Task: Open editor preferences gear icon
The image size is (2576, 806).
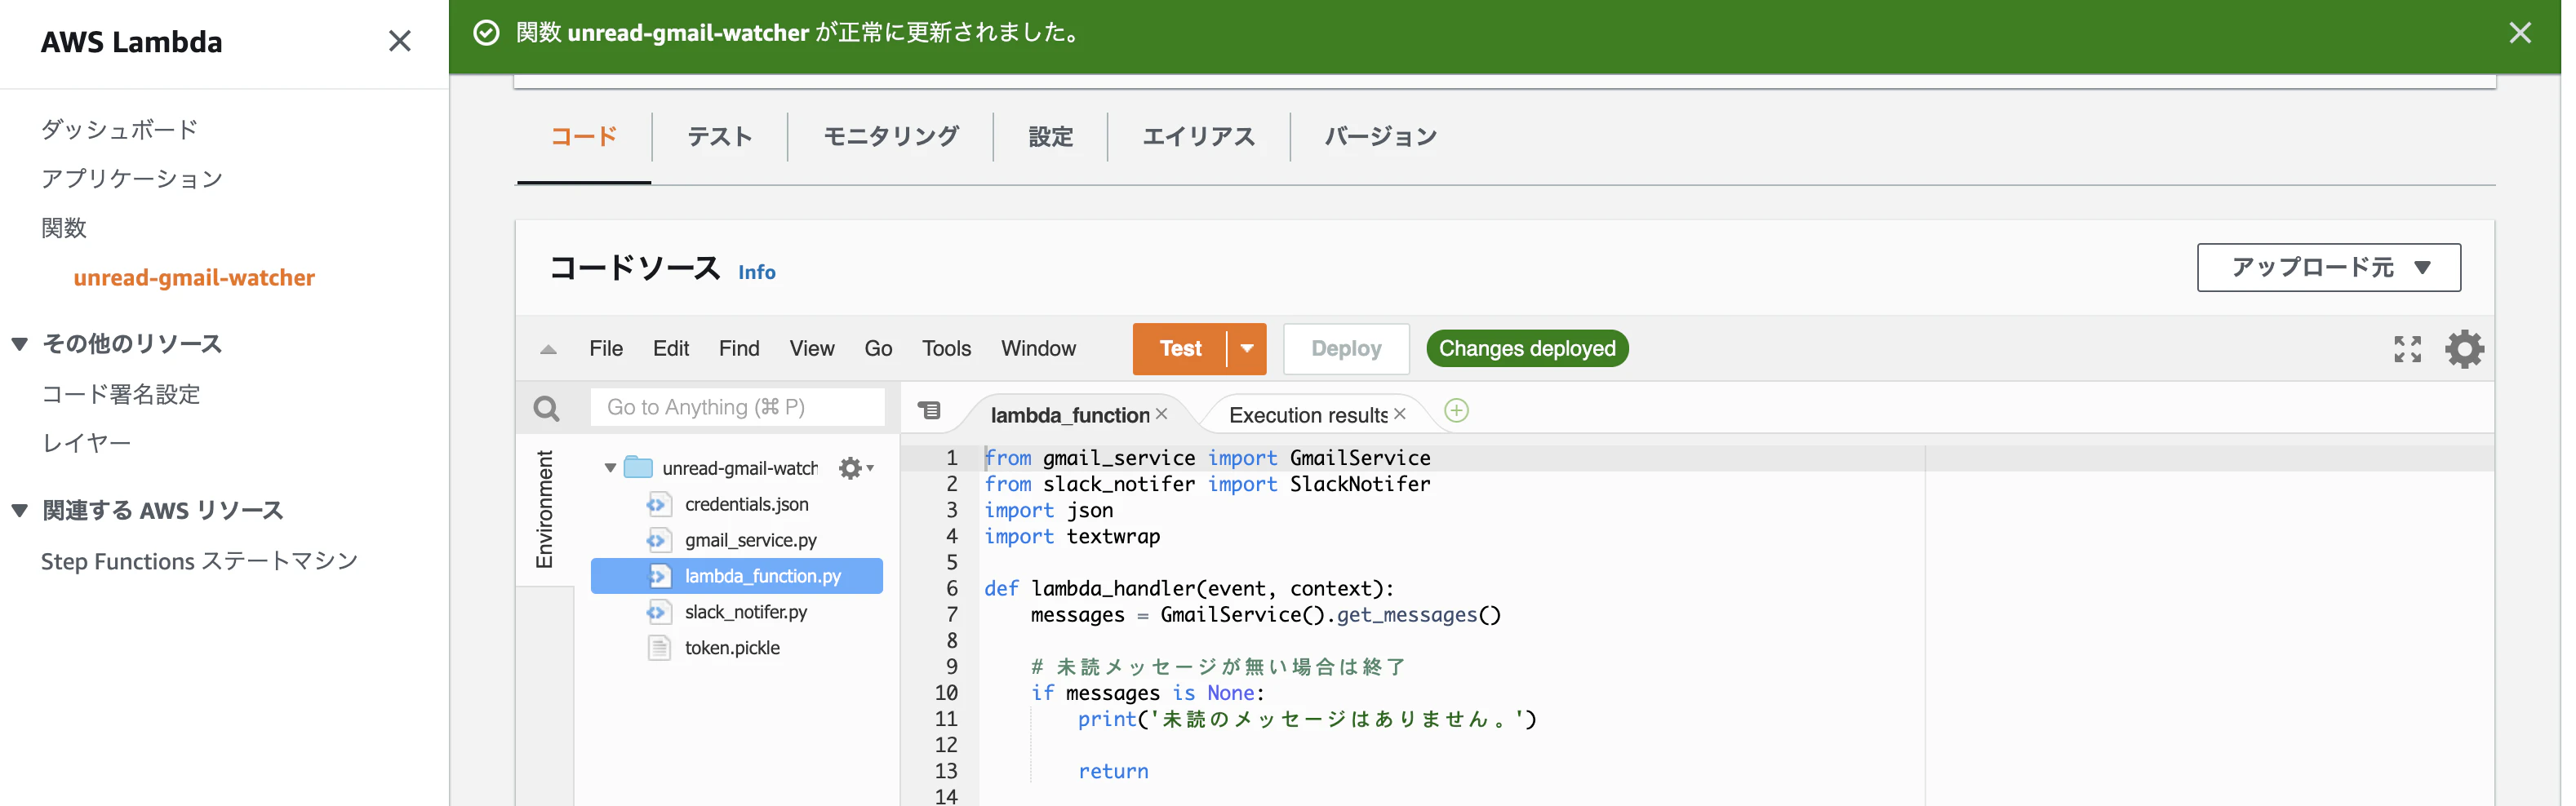Action: 2464,349
